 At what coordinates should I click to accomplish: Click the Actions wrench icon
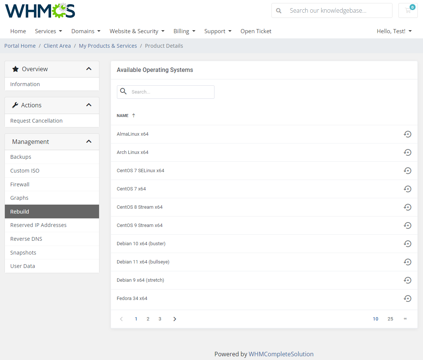click(15, 105)
